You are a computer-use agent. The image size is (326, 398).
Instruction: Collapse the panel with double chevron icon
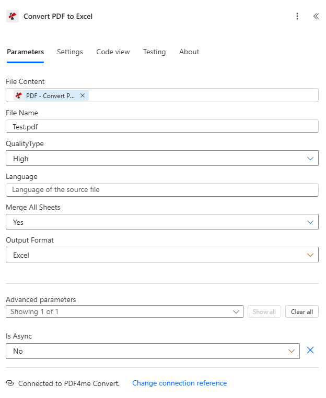coord(316,16)
